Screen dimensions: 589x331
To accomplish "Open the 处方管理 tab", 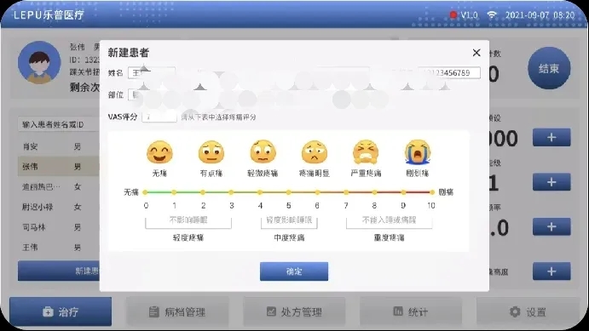I will [x=294, y=311].
